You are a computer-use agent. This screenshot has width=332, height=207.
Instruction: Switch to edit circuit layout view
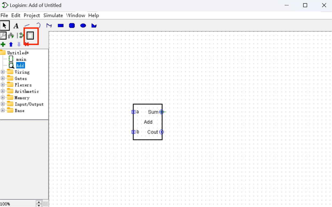[21, 35]
